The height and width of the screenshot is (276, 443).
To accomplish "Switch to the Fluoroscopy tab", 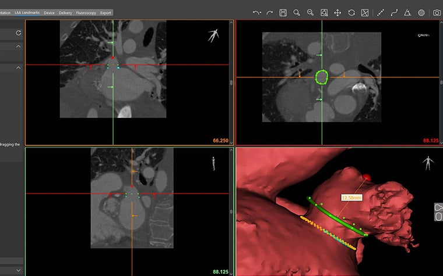I will click(86, 13).
